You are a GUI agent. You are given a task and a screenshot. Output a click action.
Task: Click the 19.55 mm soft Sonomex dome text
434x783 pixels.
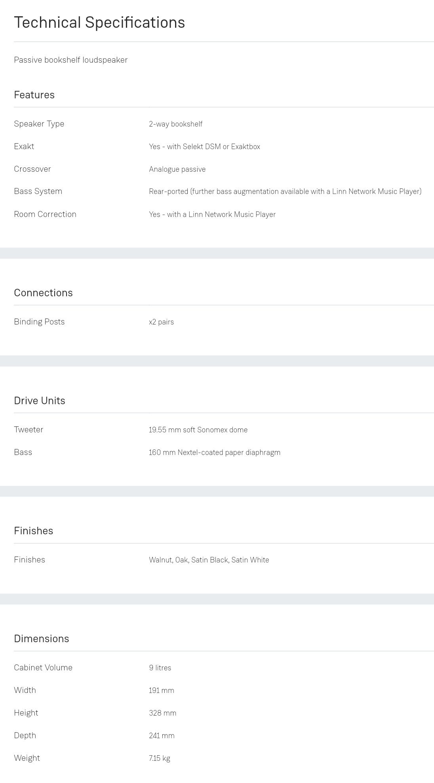[x=198, y=430]
